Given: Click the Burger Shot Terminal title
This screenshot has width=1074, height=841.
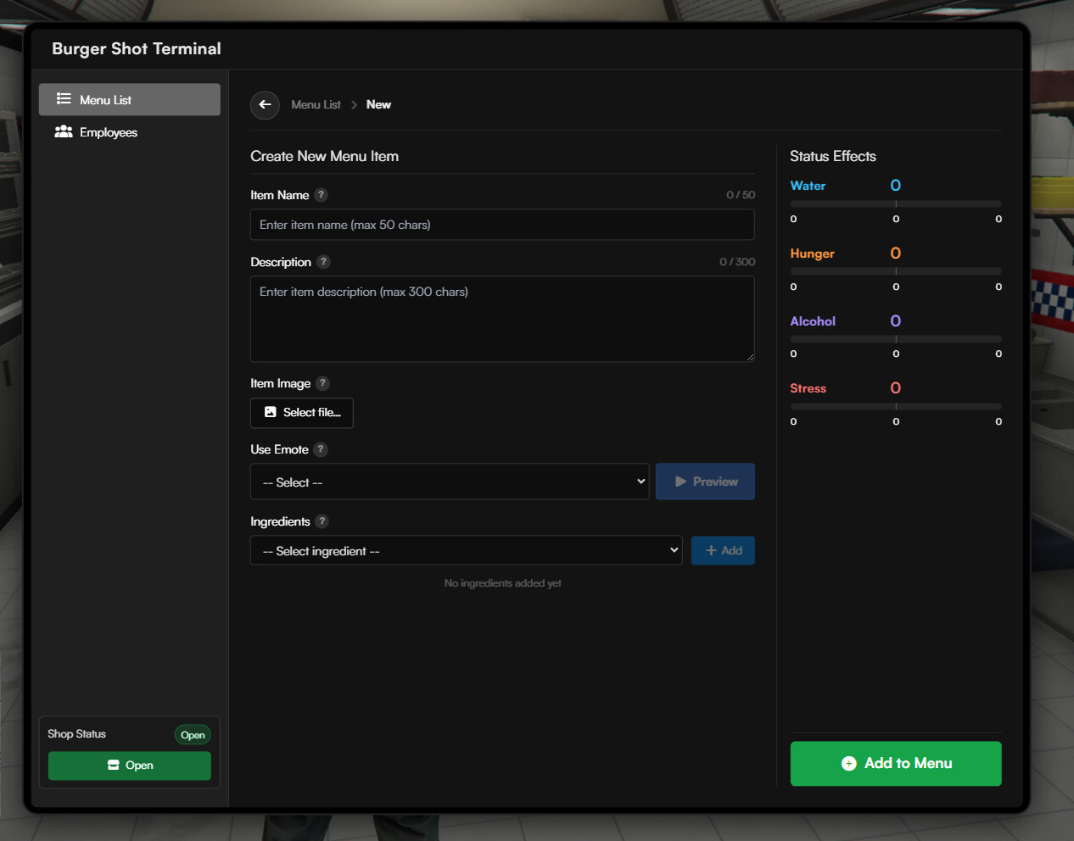Looking at the screenshot, I should (137, 49).
